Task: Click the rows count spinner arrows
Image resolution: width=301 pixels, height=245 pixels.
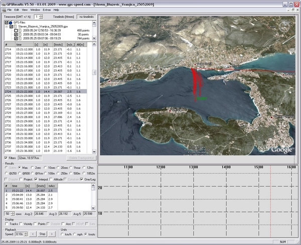Action: click(13, 214)
